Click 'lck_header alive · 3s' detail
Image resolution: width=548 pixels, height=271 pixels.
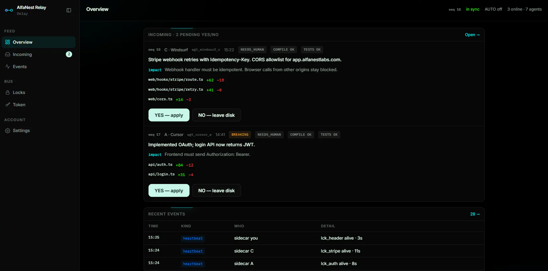pos(342,238)
